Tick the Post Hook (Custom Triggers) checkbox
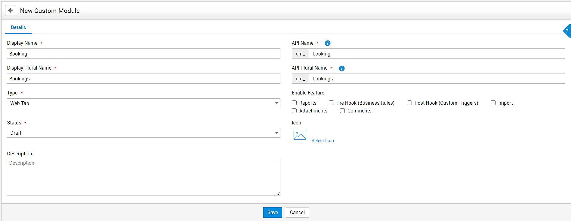This screenshot has height=221, width=571. click(x=409, y=103)
